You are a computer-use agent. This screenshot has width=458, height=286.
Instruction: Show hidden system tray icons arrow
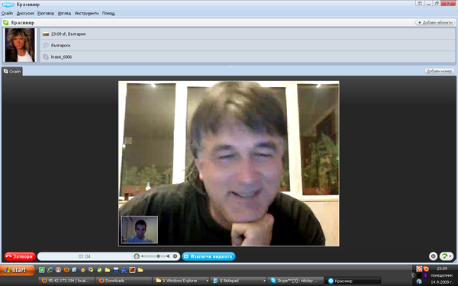pyautogui.click(x=413, y=275)
